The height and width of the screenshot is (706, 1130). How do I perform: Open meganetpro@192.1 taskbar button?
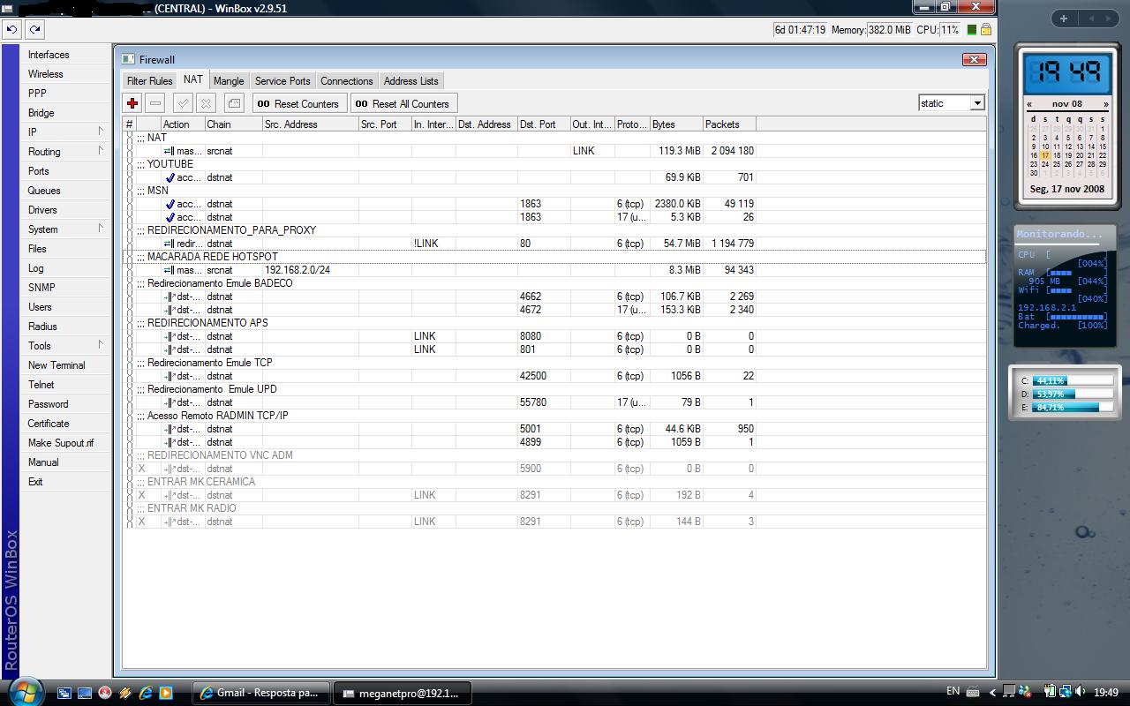(x=403, y=693)
